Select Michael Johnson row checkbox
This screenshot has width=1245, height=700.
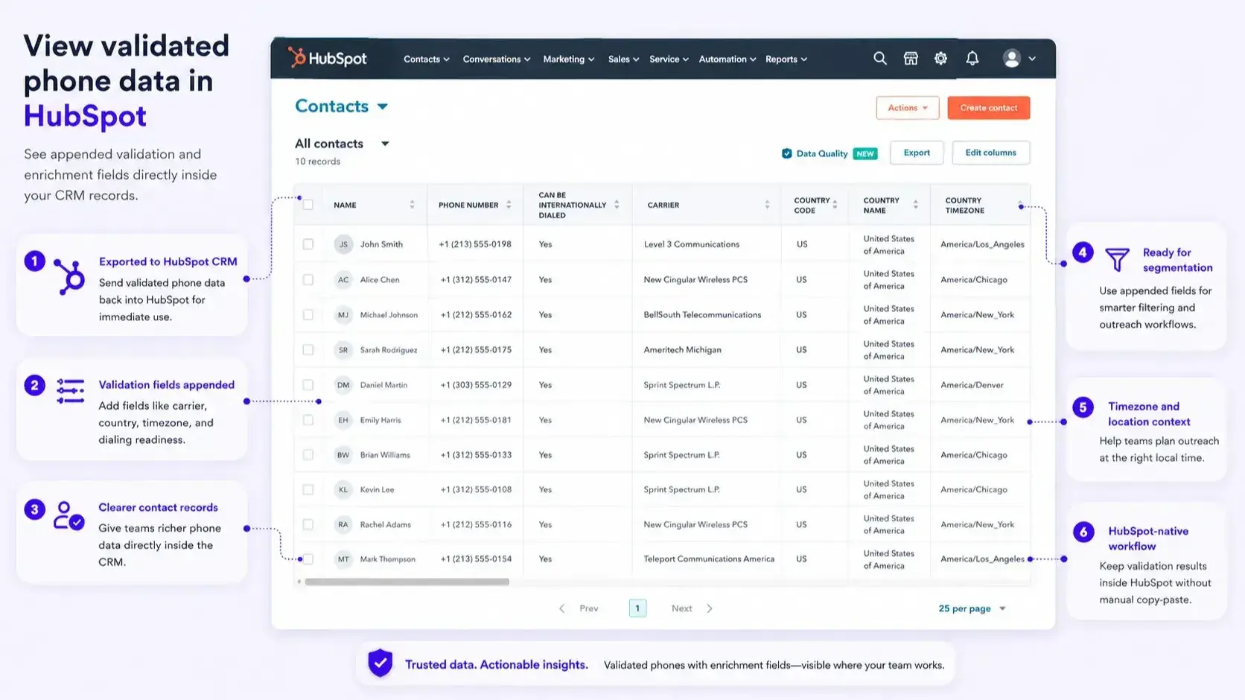point(308,315)
